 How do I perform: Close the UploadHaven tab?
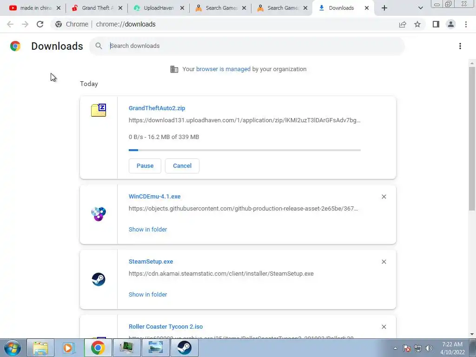tap(182, 8)
